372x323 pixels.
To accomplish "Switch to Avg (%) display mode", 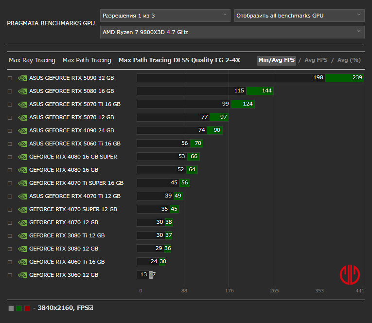I will pos(349,60).
